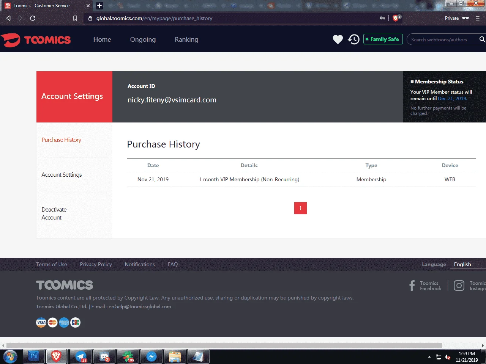486x364 pixels.
Task: Open Photoshop from taskbar
Action: coord(34,356)
